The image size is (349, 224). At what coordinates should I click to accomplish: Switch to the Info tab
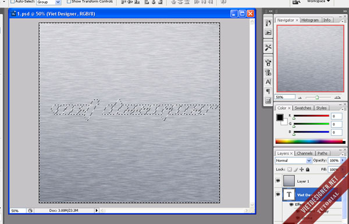coord(327,20)
